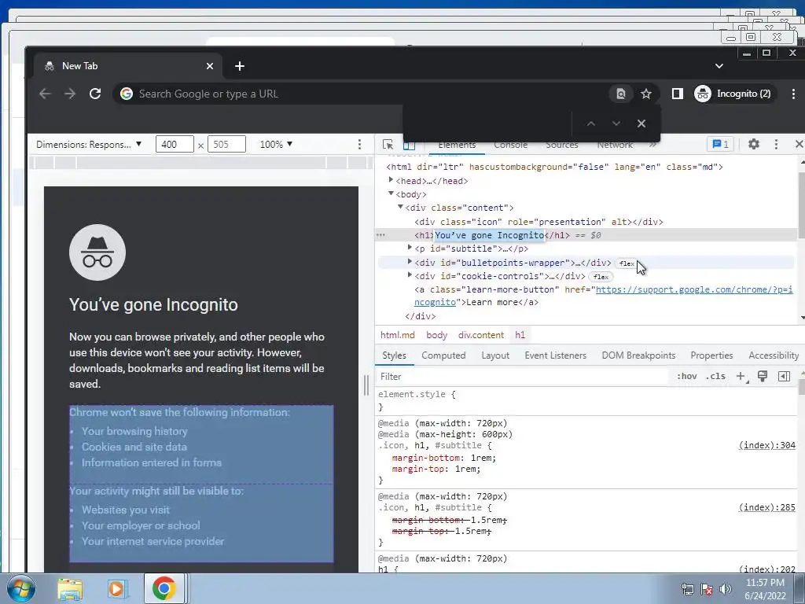Toggle the .cls class editor button
The image size is (805, 604).
[x=716, y=377]
